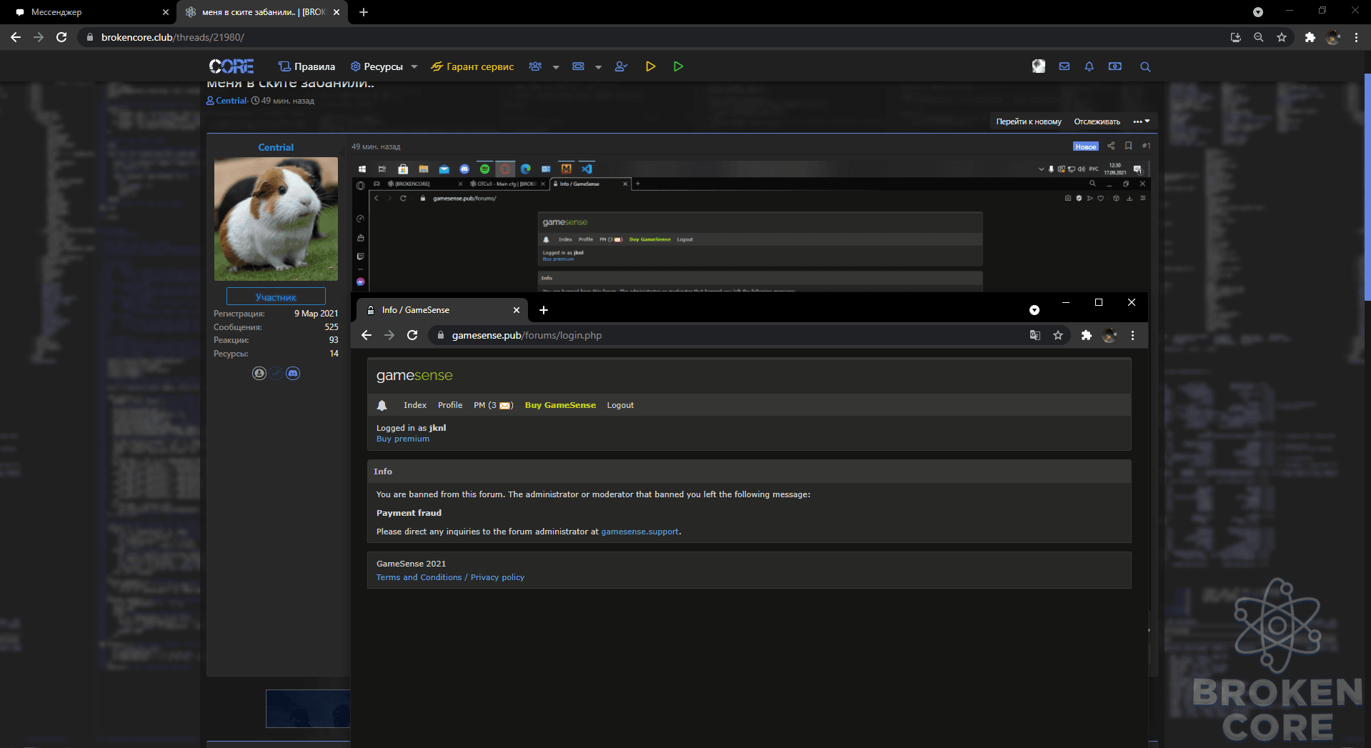The height and width of the screenshot is (748, 1371).
Task: Toggle bookmark on post #1
Action: [x=1128, y=146]
